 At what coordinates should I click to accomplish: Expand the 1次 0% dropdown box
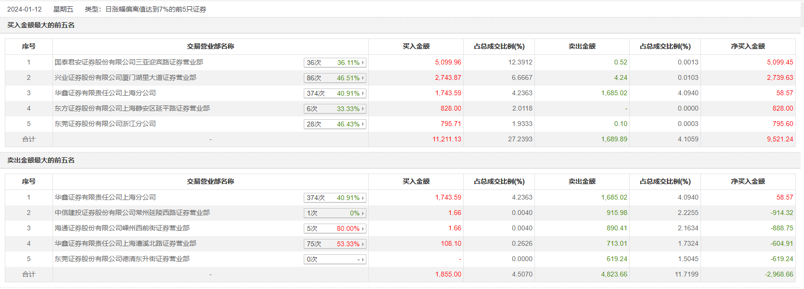[x=335, y=213]
